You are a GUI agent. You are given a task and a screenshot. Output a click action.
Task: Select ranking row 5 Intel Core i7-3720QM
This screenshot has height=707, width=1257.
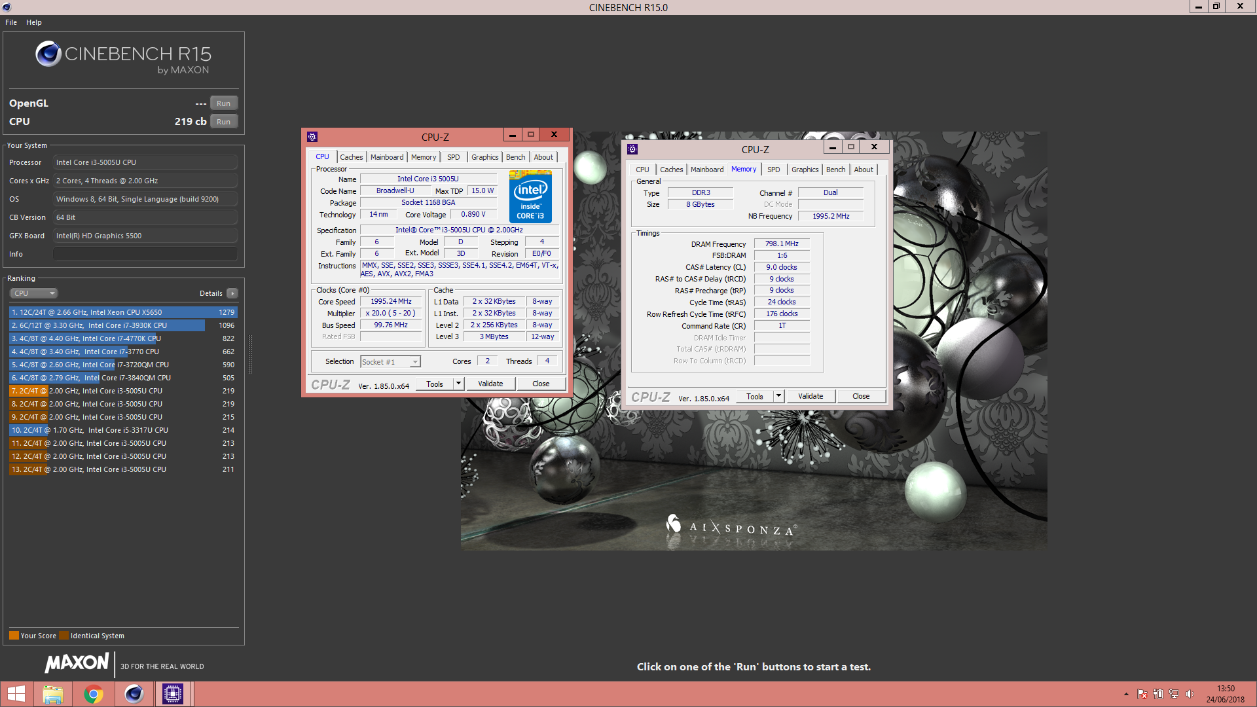(x=123, y=365)
